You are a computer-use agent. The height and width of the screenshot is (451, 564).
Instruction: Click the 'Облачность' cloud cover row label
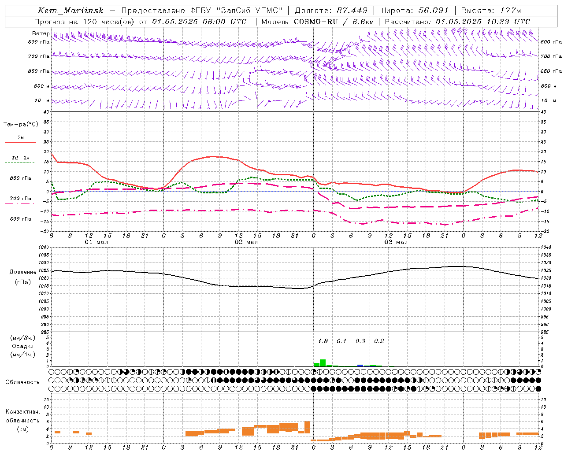(x=22, y=382)
